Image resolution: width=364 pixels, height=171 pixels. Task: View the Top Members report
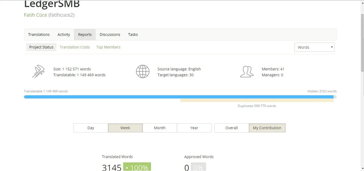coord(108,47)
